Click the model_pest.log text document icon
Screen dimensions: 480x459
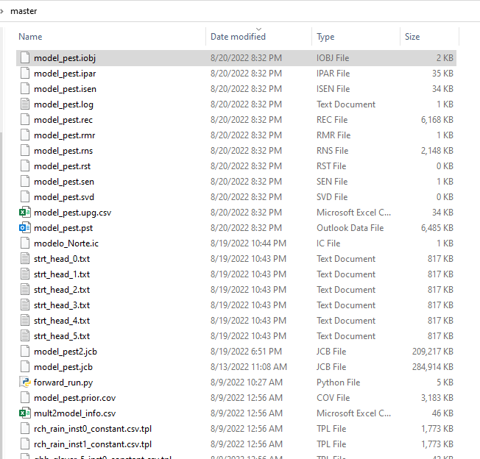(x=25, y=104)
